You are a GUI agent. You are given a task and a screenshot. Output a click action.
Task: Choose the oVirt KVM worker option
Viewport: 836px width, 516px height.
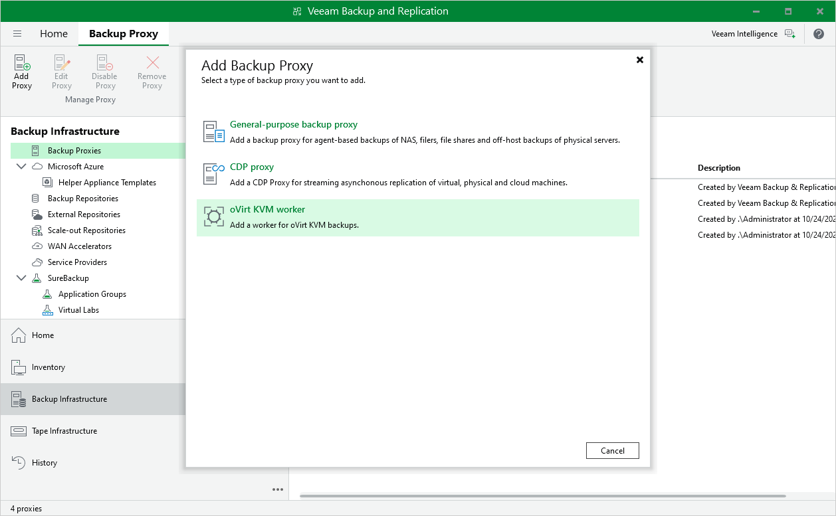point(417,217)
